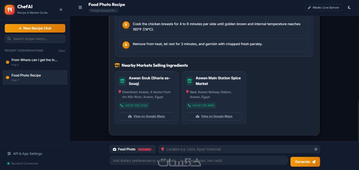
Task: Clear the recent conversations list
Action: 62,51
